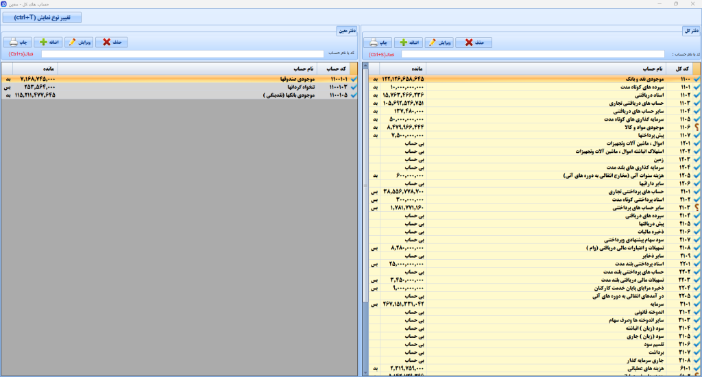702x377 pixels.
Task: Select the row حساب های دریافتنی تجاری
Action: click(535, 103)
